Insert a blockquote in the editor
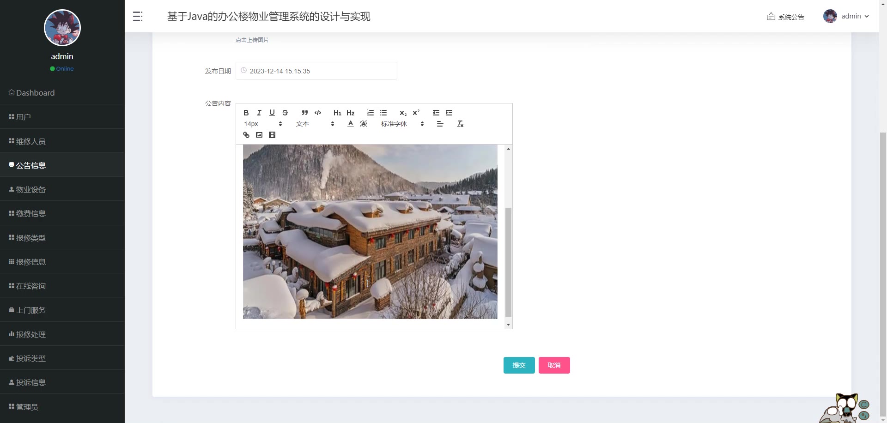The image size is (887, 423). click(x=304, y=113)
